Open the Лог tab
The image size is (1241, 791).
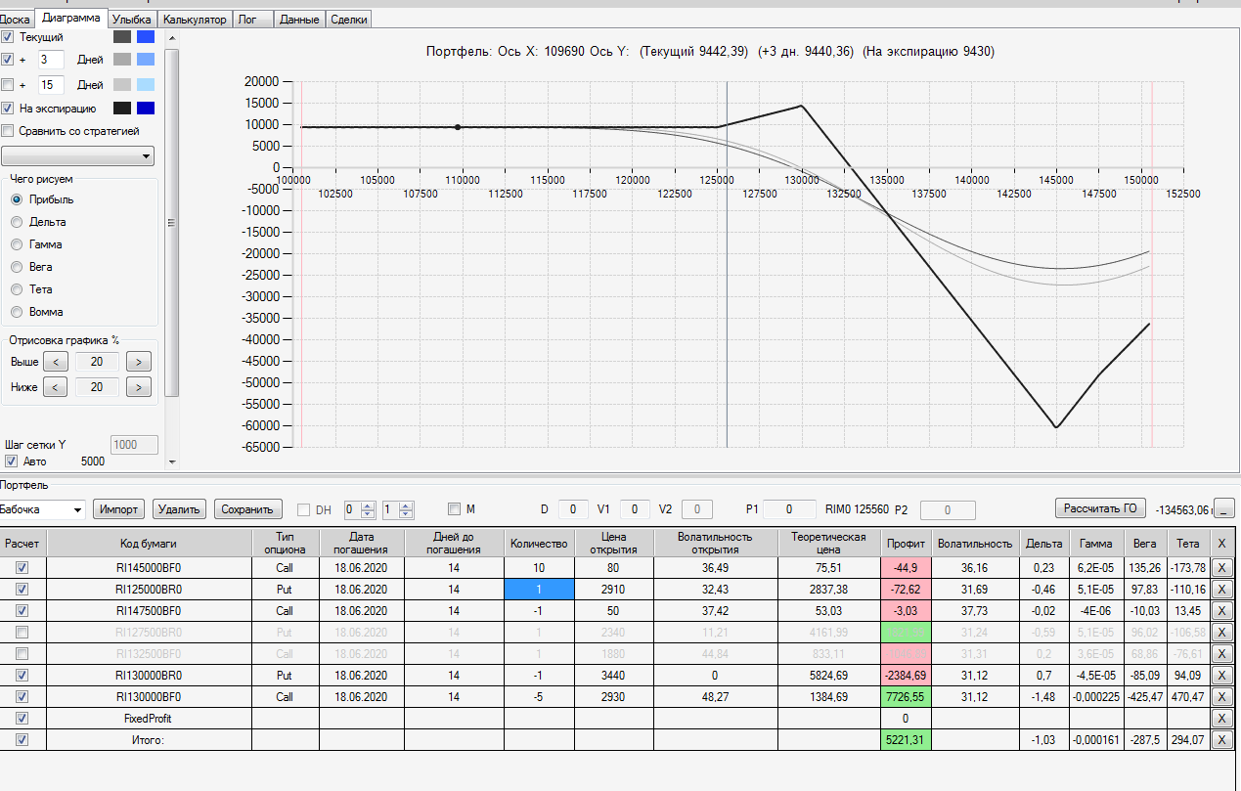click(x=252, y=19)
